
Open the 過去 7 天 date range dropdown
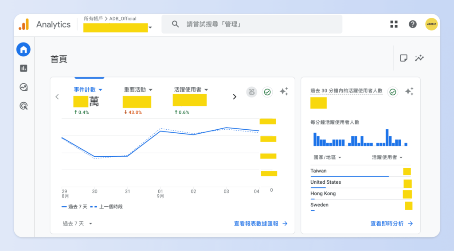click(x=77, y=224)
